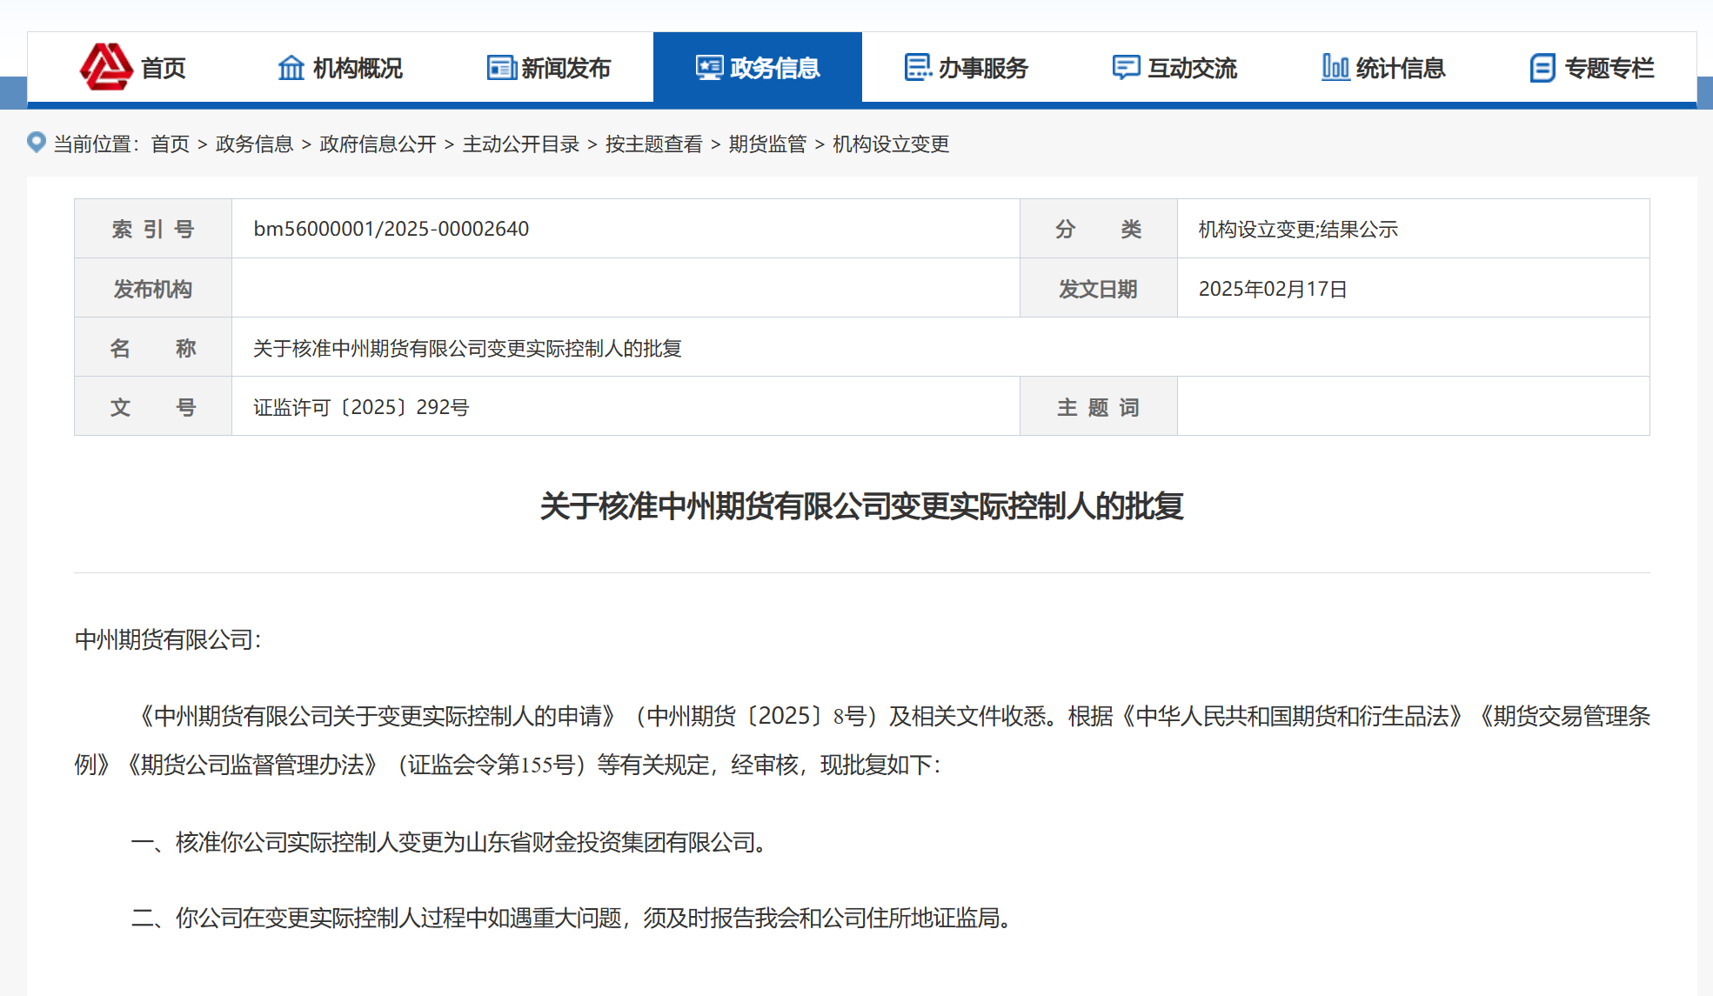Click the newspaper icon beside 新闻发布
Viewport: 1713px width, 996px height.
(x=501, y=68)
